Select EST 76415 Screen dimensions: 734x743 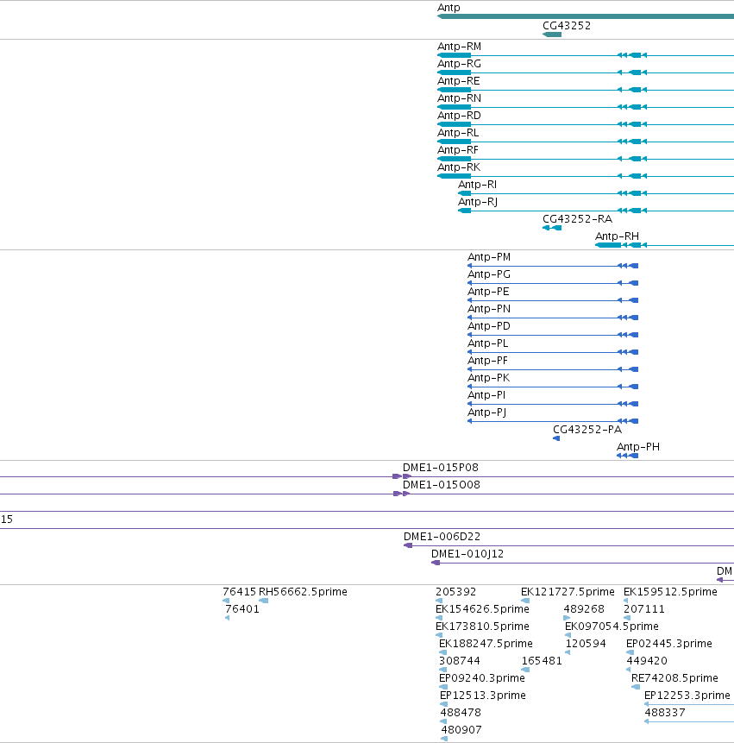(x=239, y=592)
